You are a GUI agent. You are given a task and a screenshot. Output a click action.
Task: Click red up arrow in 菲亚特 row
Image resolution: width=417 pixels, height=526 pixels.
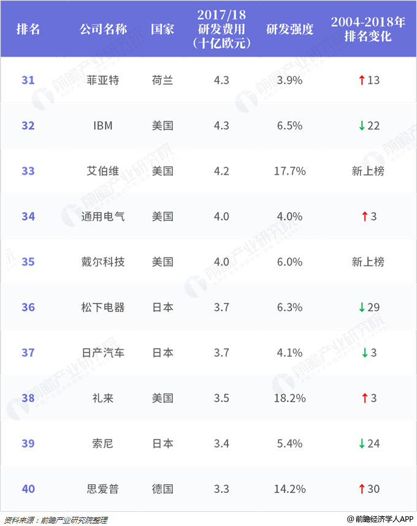click(x=362, y=80)
